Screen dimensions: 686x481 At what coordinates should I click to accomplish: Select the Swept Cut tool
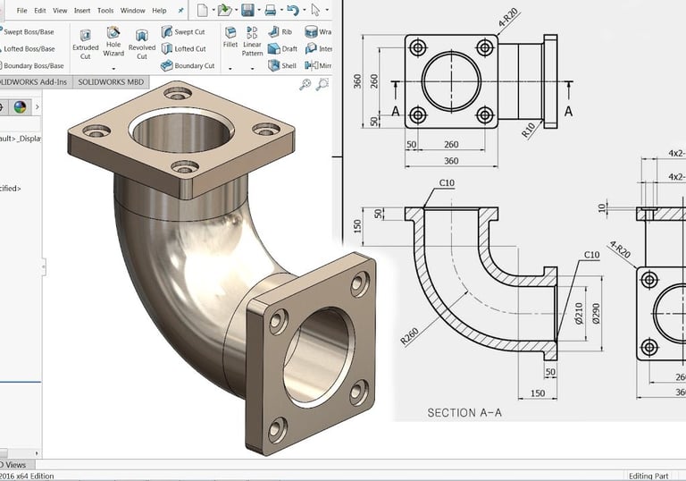(x=183, y=31)
